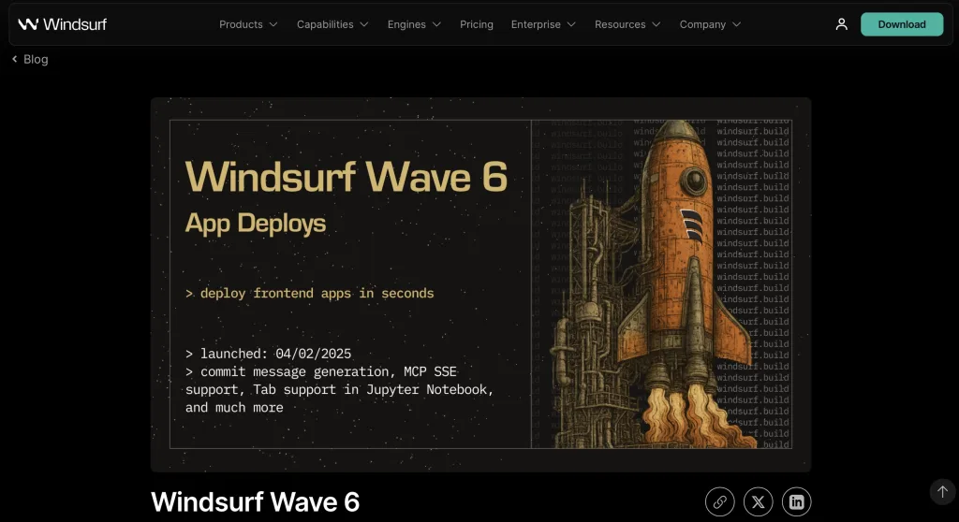The height and width of the screenshot is (522, 959).
Task: Expand the Engines dropdown chevron
Action: (x=436, y=24)
